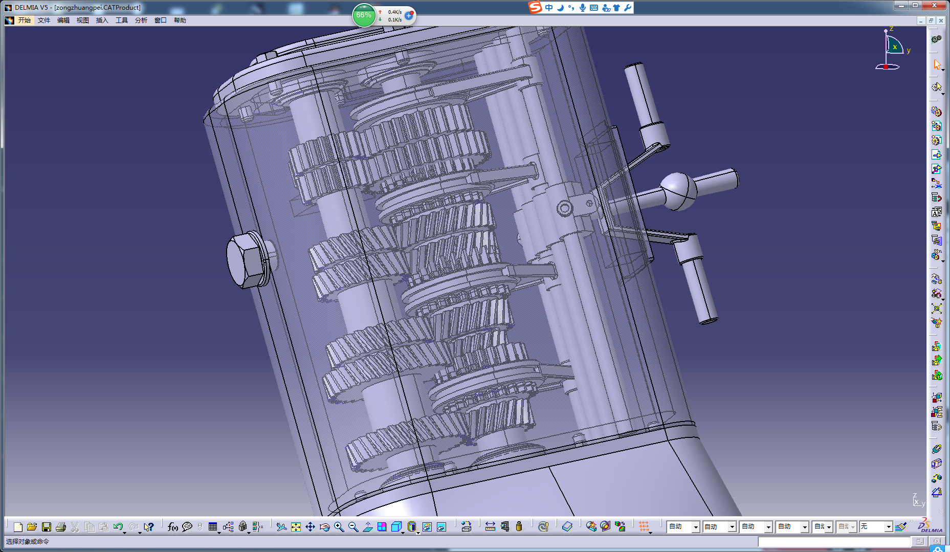Open the Measure Between ruler tool

490,527
